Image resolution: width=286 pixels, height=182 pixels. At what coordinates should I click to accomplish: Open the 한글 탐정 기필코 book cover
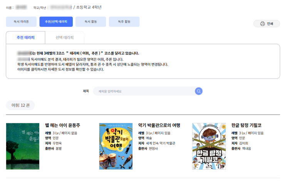click(209, 146)
